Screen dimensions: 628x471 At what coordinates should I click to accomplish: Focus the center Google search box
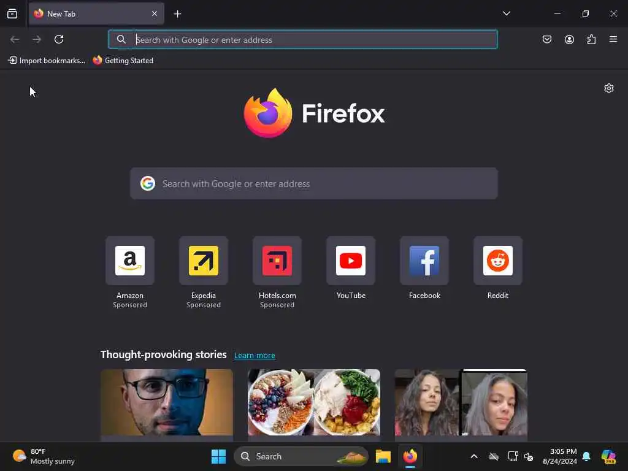pos(314,184)
